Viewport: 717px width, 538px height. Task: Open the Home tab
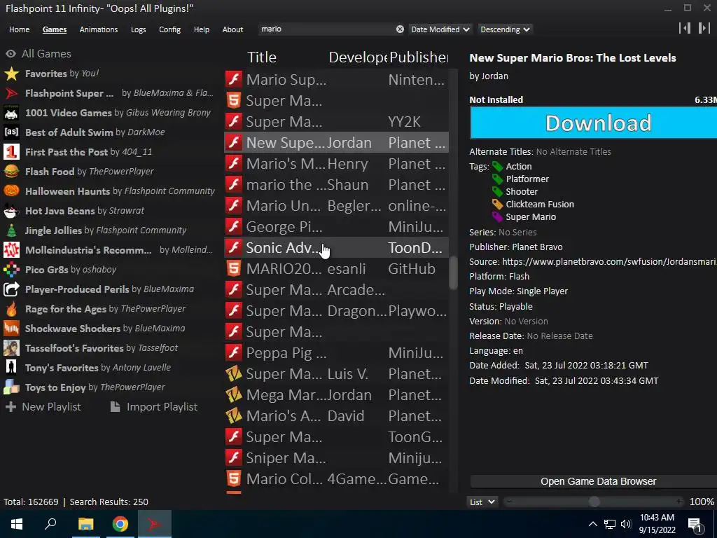(x=19, y=29)
